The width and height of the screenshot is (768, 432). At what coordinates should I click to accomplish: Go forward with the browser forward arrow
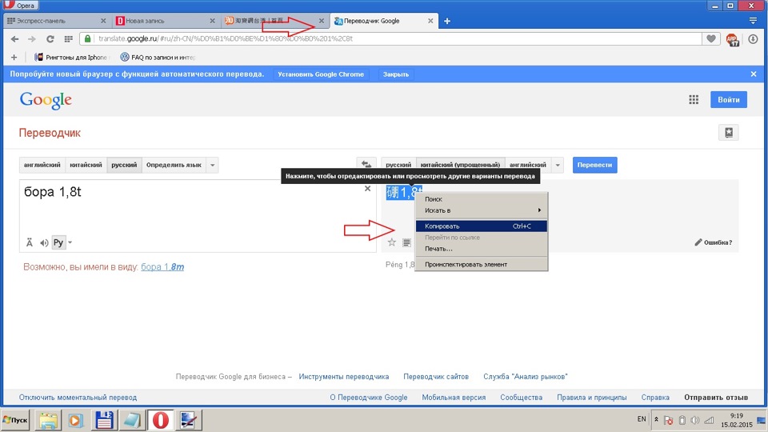[x=32, y=38]
